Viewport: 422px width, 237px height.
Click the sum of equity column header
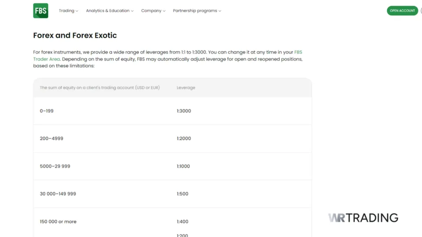pyautogui.click(x=99, y=88)
